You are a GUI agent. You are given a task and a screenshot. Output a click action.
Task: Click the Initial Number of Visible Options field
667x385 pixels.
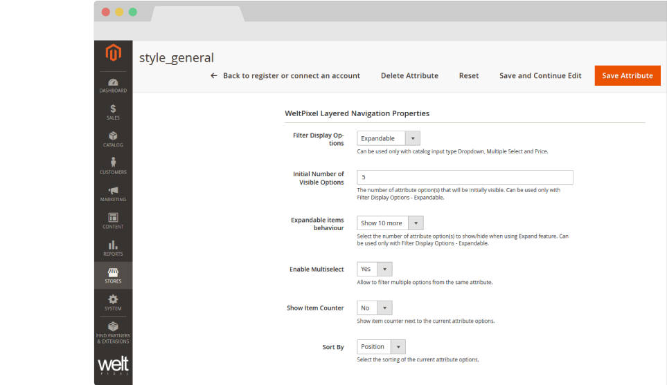[x=465, y=178]
